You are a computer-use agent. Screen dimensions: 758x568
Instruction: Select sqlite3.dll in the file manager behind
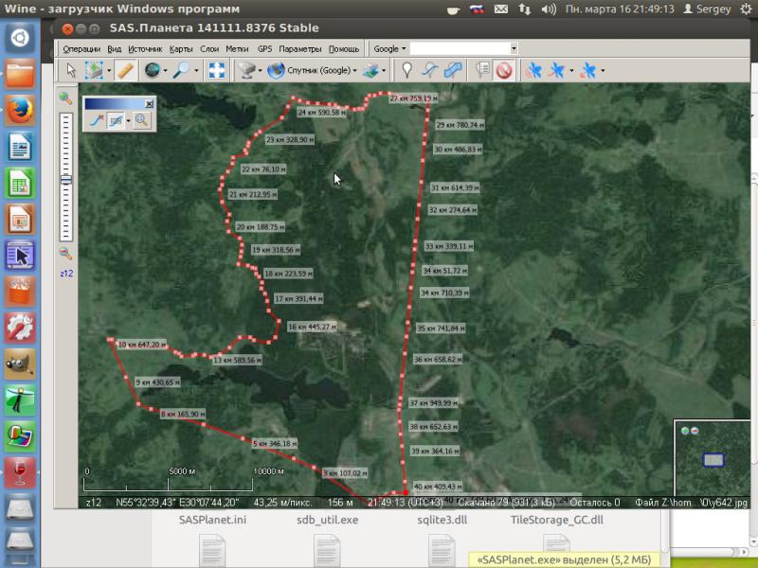(442, 520)
